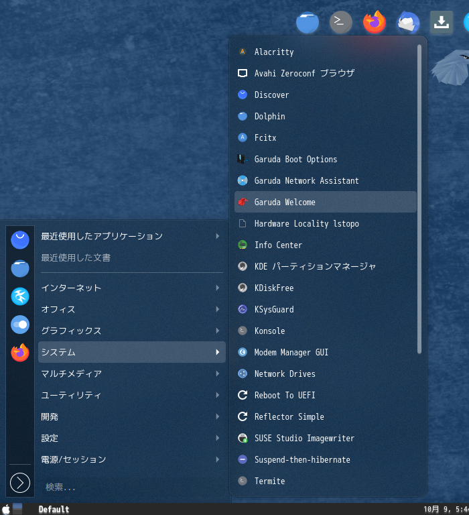Click the Dolphin folder icon in the submenu
Screen dimensions: 469x515
pyautogui.click(x=243, y=116)
